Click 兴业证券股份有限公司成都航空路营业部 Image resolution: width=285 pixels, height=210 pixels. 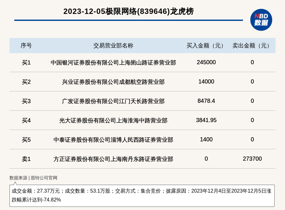[113, 82]
